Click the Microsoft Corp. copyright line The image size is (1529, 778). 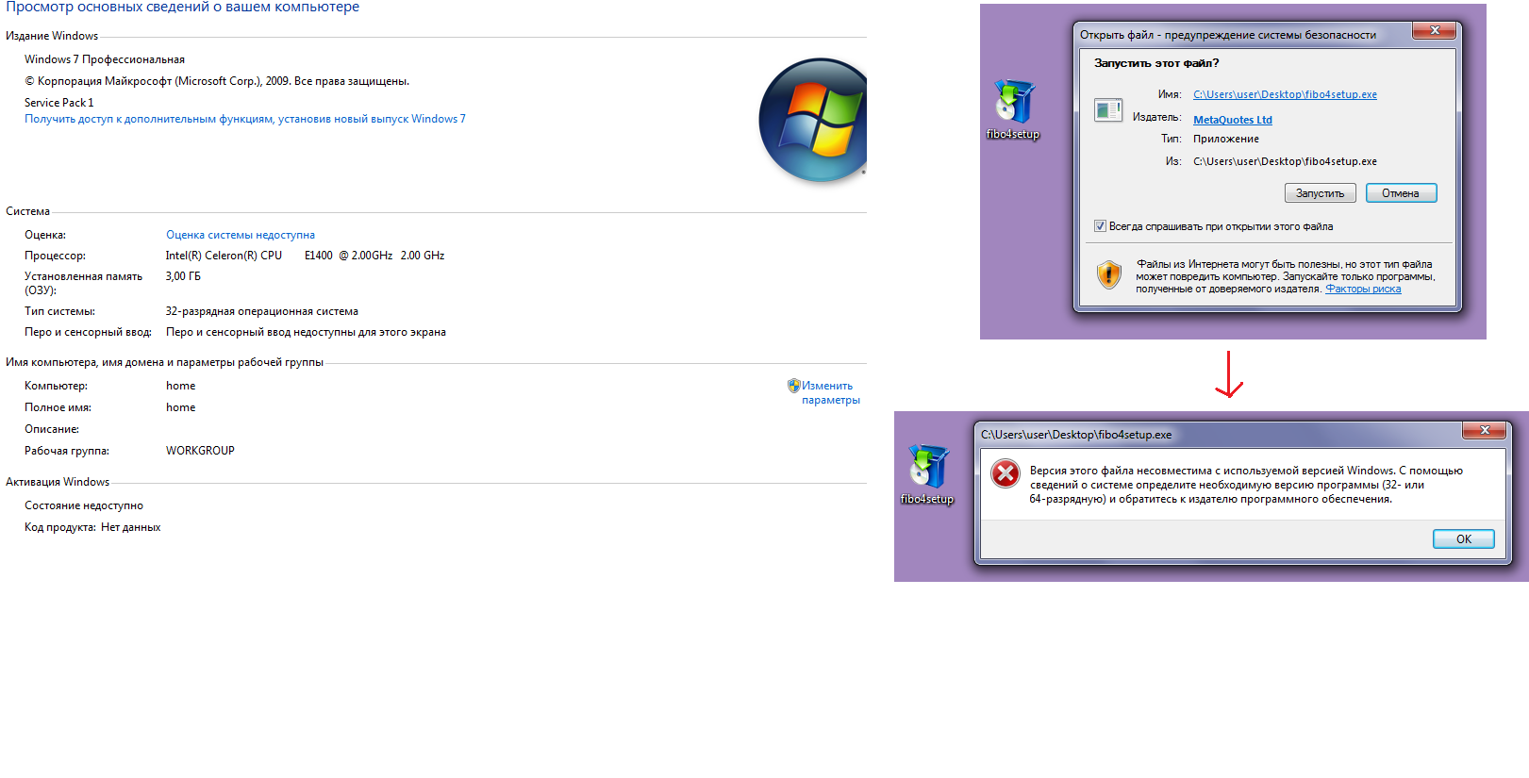[x=217, y=81]
